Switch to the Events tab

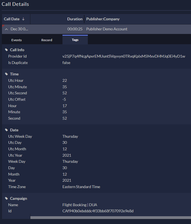pos(16,40)
